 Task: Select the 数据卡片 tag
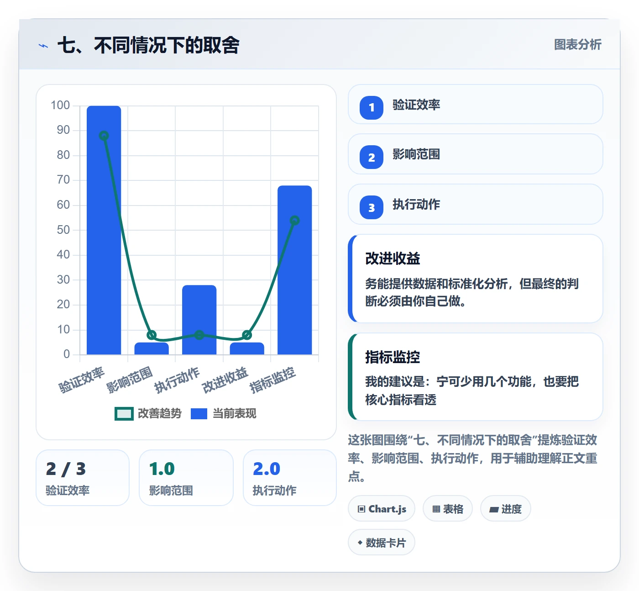pos(382,542)
